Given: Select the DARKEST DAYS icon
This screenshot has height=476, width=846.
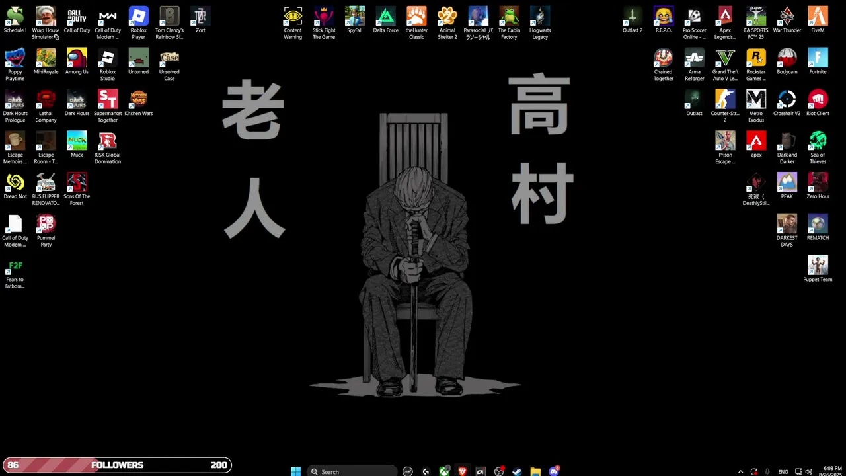Looking at the screenshot, I should click(787, 231).
